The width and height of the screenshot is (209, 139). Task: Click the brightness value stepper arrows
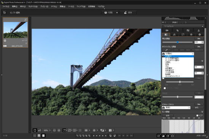tap(203, 42)
